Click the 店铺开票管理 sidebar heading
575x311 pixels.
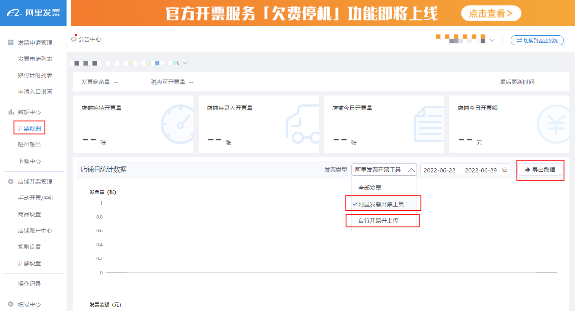35,182
